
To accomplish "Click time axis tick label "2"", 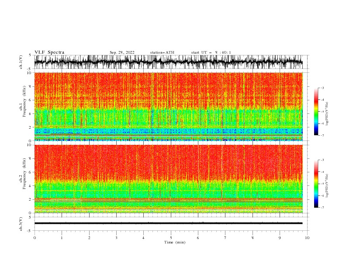I will click(x=89, y=238).
